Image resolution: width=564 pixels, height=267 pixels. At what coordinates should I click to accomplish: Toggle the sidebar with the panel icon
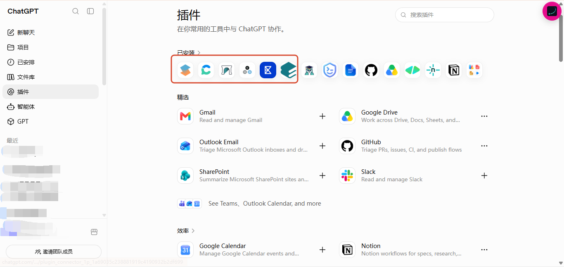[x=90, y=11]
